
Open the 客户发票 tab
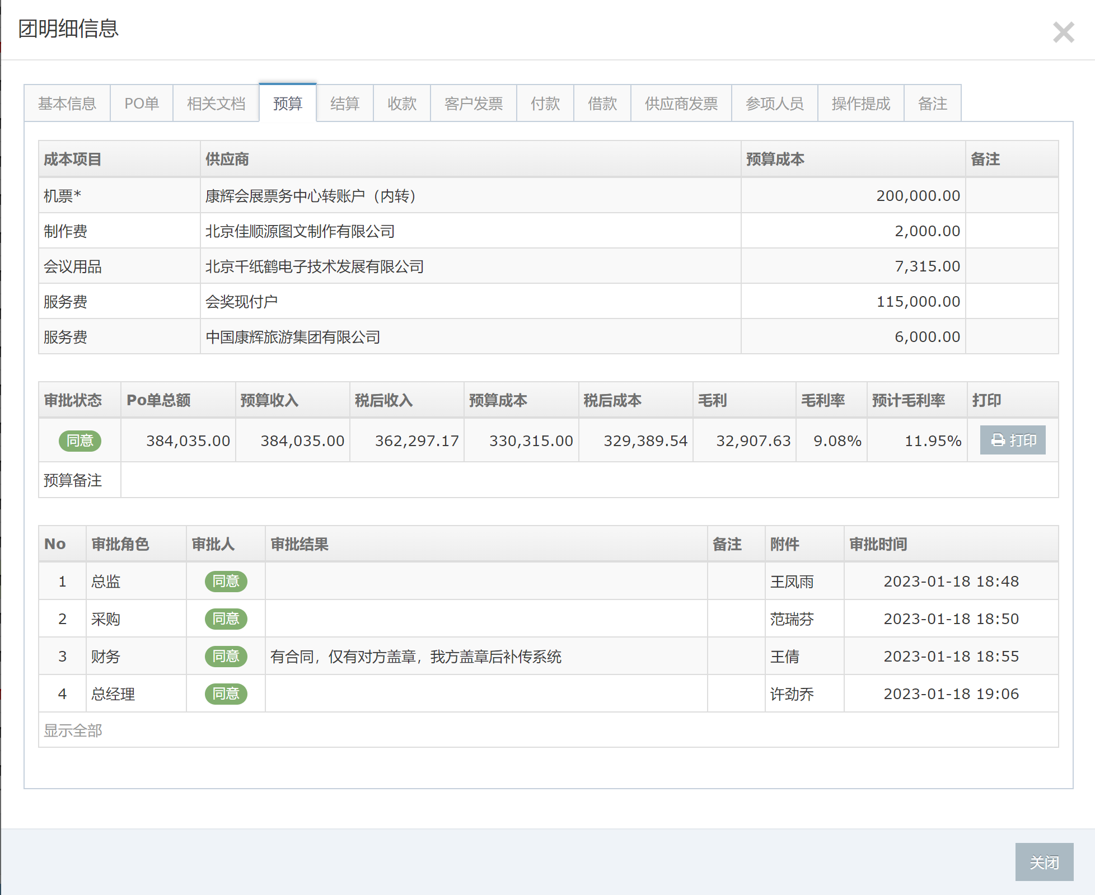coord(474,104)
